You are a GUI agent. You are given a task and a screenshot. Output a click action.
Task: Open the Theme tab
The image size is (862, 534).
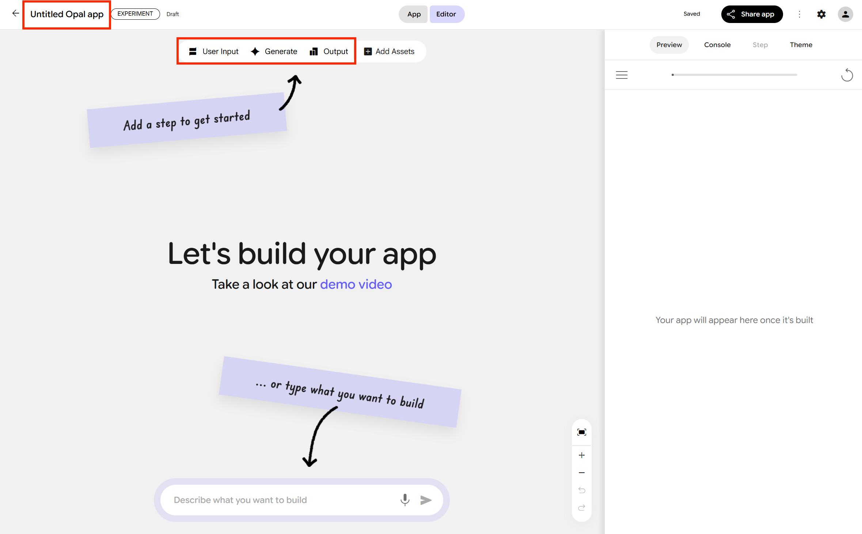(x=801, y=45)
